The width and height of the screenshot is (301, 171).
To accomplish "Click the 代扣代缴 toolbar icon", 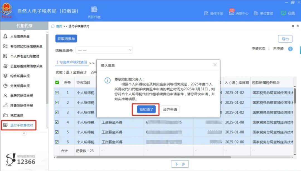I will click(94, 11).
